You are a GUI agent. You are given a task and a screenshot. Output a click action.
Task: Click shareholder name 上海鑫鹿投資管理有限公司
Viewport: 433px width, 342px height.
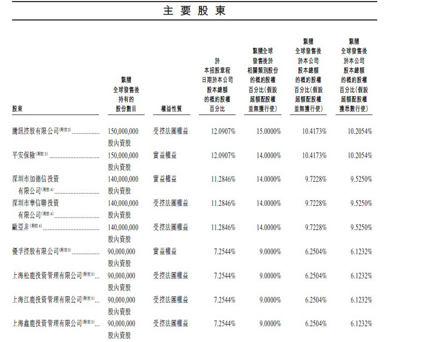pos(47,323)
